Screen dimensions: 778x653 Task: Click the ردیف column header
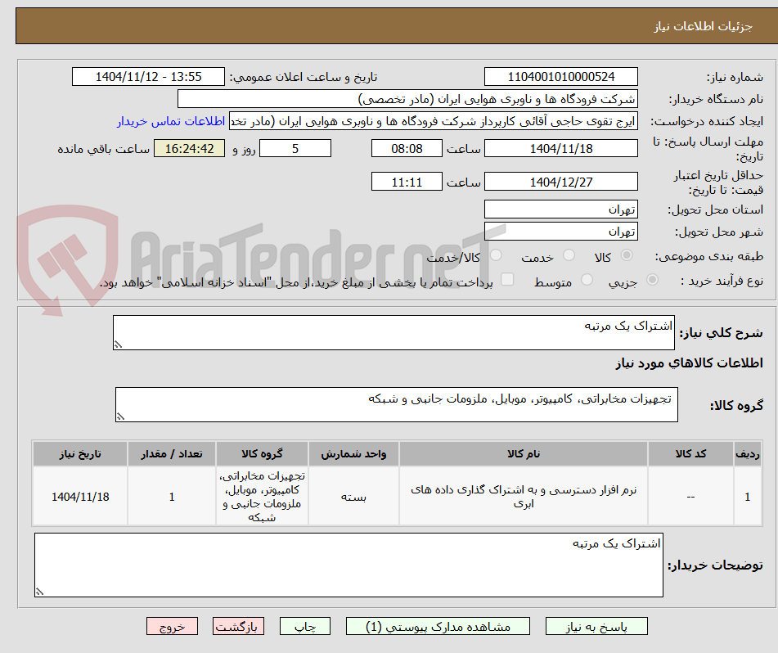point(748,453)
